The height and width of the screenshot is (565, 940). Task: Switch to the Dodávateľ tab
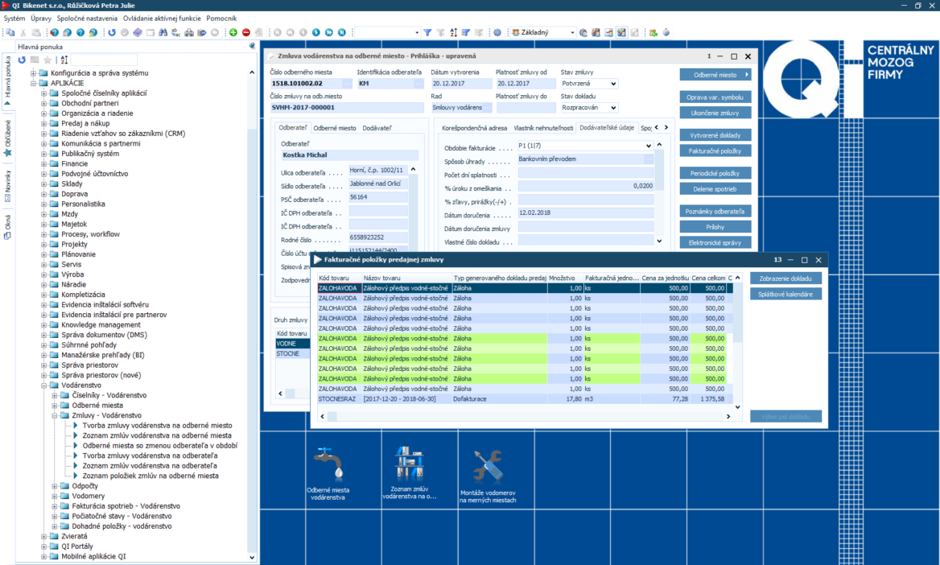[x=377, y=128]
